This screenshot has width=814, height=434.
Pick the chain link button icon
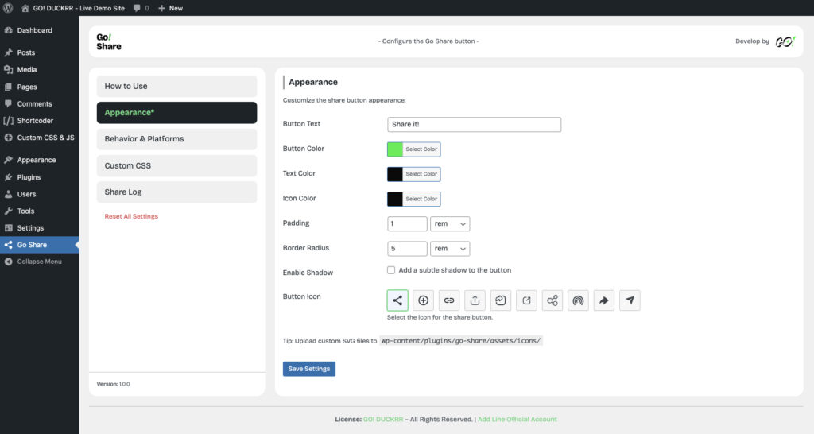[449, 300]
